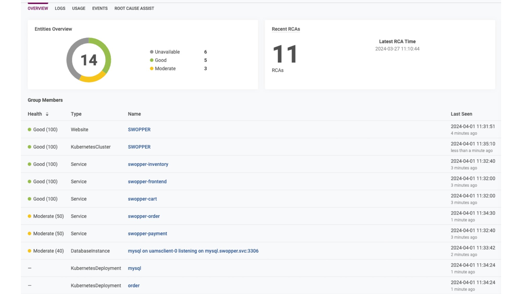Open the swopper-order service link

click(x=144, y=216)
